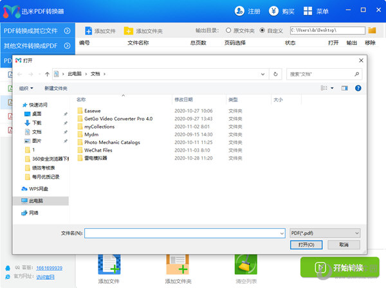Viewport: 386px width, 288px height.
Task: Select the 原文件夹 radio button
Action: click(x=228, y=30)
